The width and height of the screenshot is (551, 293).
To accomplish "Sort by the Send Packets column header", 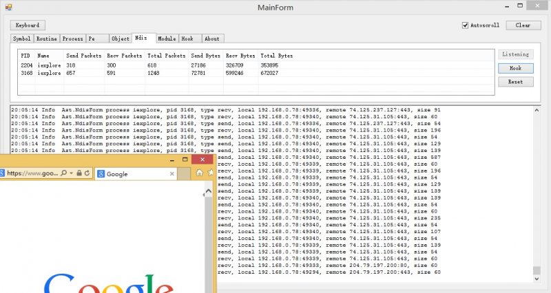I will coord(84,56).
